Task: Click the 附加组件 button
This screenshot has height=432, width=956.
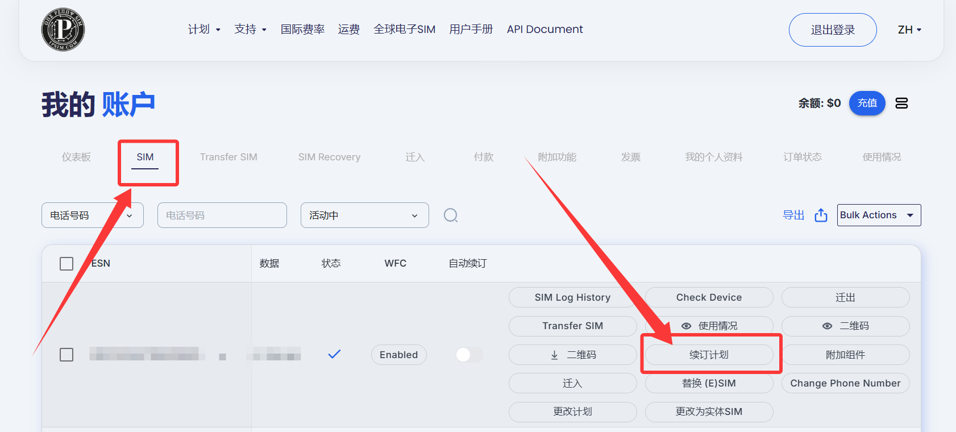Action: [x=845, y=355]
